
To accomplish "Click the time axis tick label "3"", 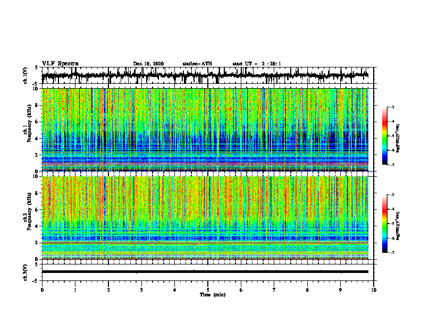I will pyautogui.click(x=141, y=290).
